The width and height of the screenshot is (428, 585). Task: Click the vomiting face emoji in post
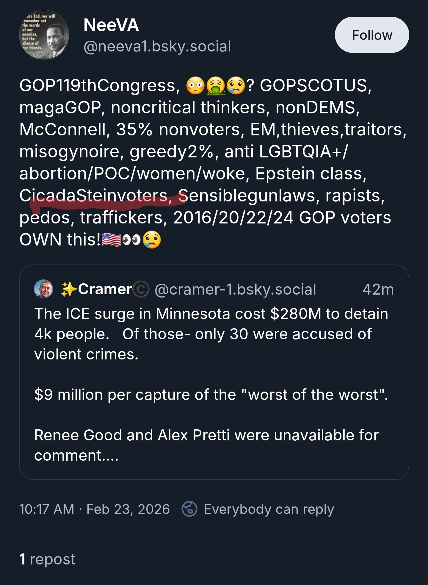(216, 86)
